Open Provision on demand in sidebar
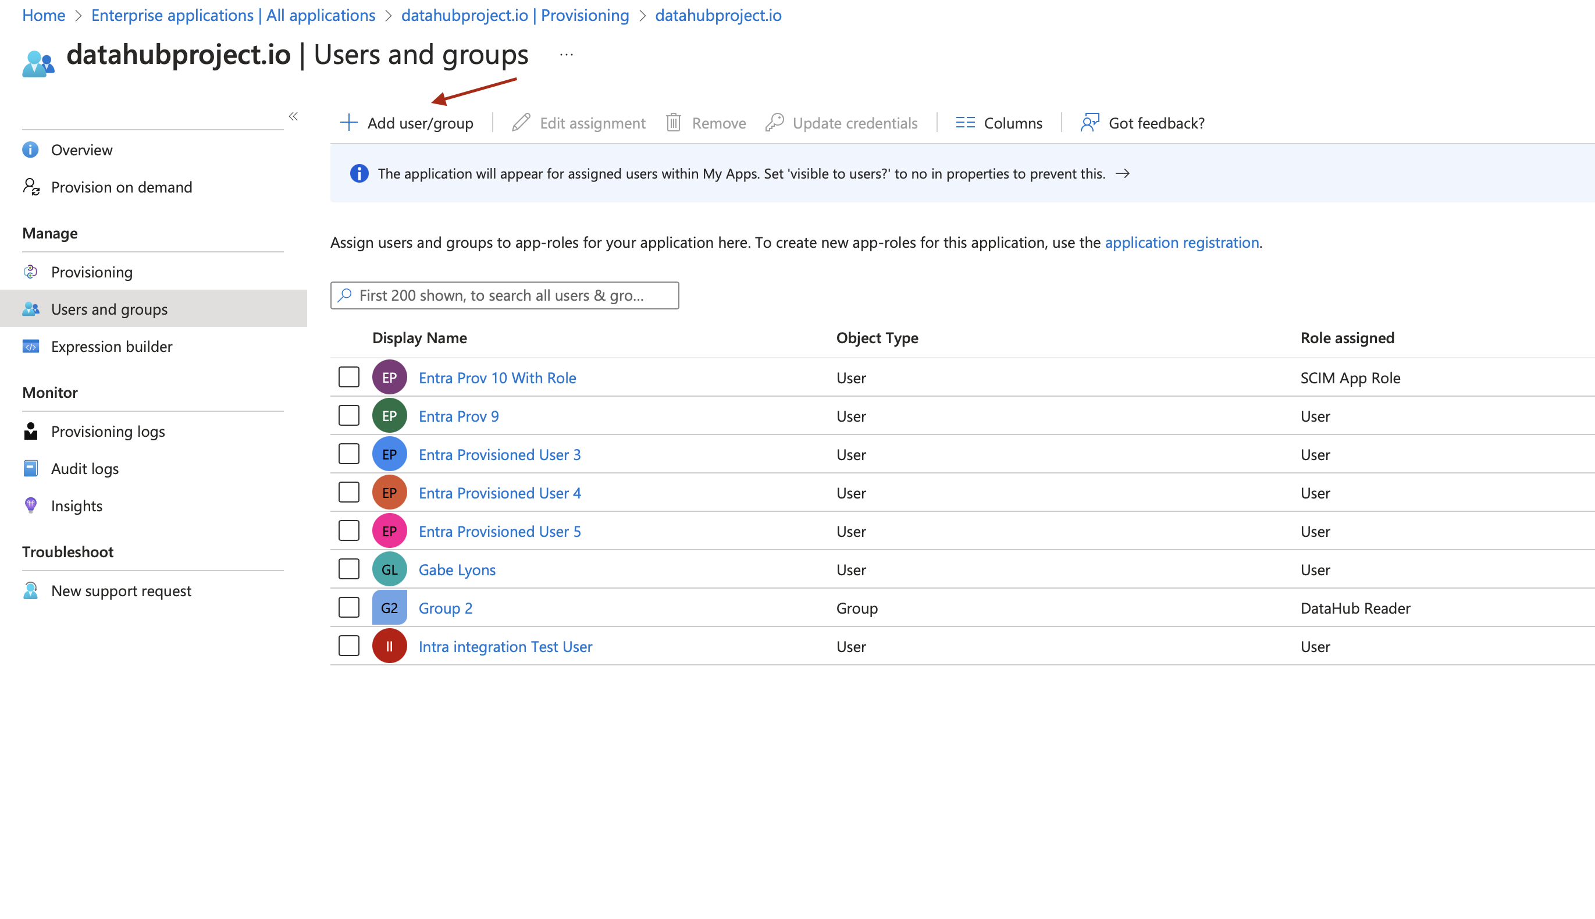The image size is (1595, 919). 121,187
